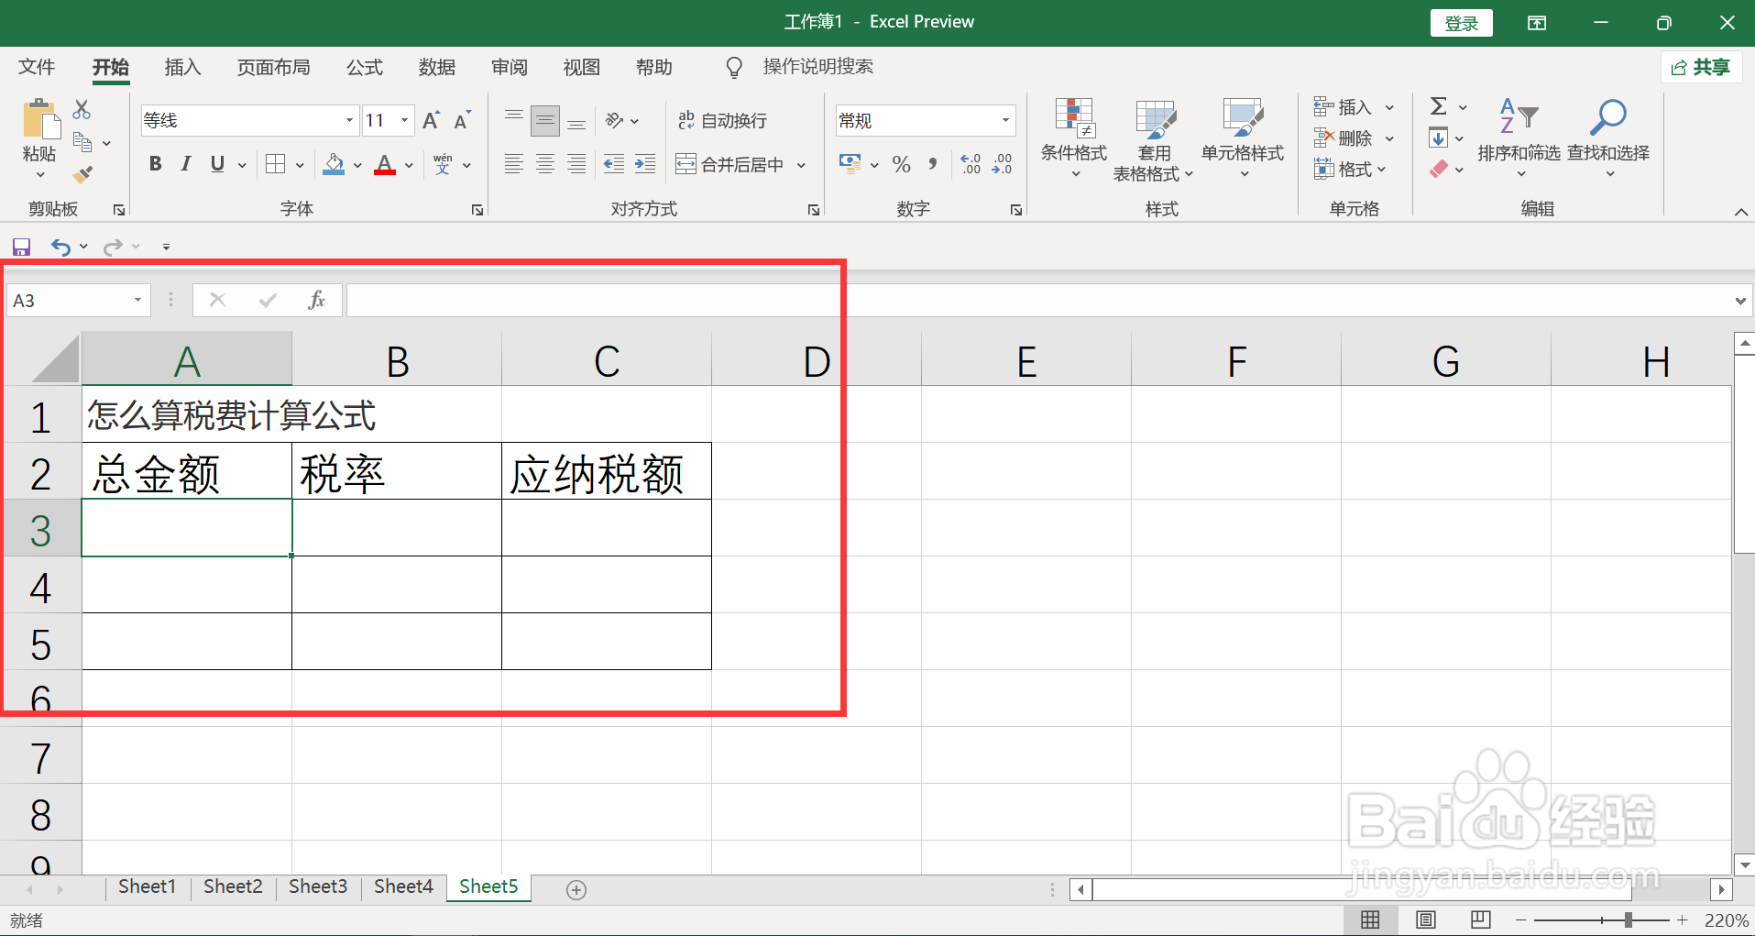The height and width of the screenshot is (936, 1755).
Task: Click the 共享 share button
Action: [1701, 67]
